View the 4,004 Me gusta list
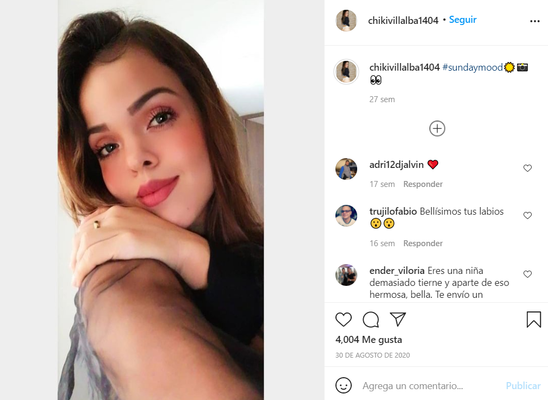Screen dimensions: 548x400 (x=369, y=340)
